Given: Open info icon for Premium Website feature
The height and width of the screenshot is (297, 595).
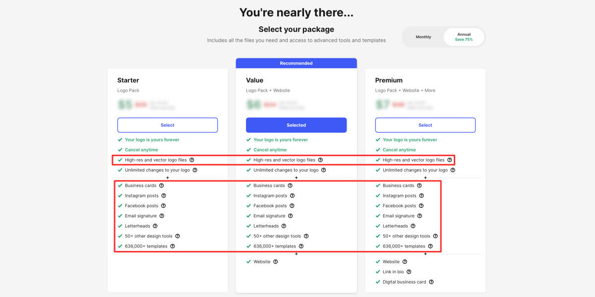Looking at the screenshot, I should pos(405,262).
